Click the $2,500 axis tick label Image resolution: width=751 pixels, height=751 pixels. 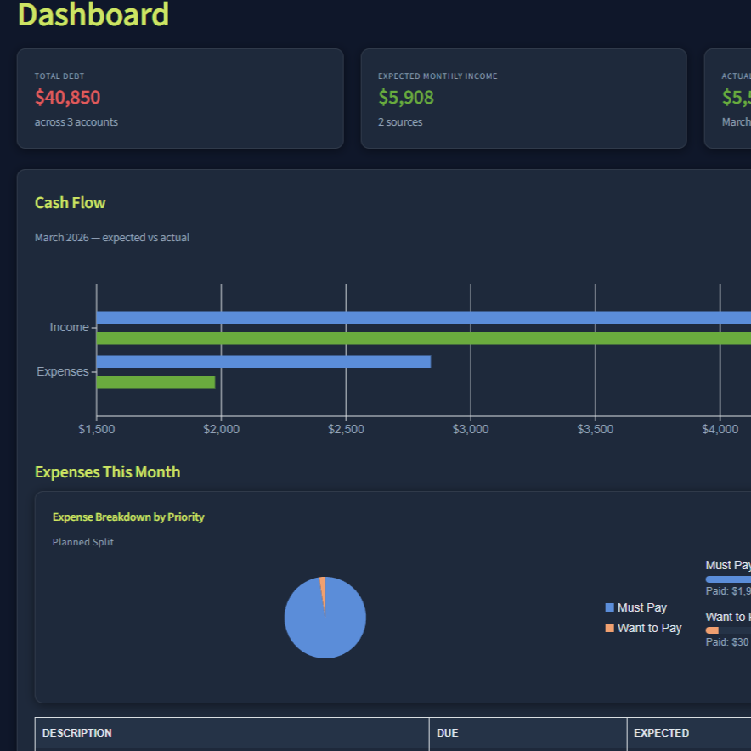(346, 429)
